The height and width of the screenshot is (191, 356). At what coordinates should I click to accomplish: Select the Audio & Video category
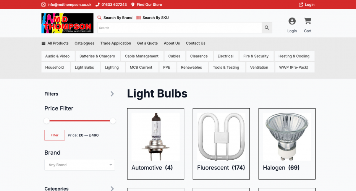coord(58,56)
